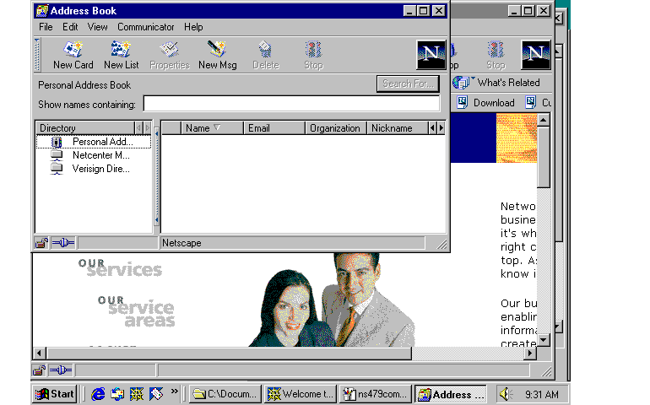Click the browser horizontal scrollbar thumb
Image resolution: width=650 pixels, height=405 pixels.
coord(230,354)
